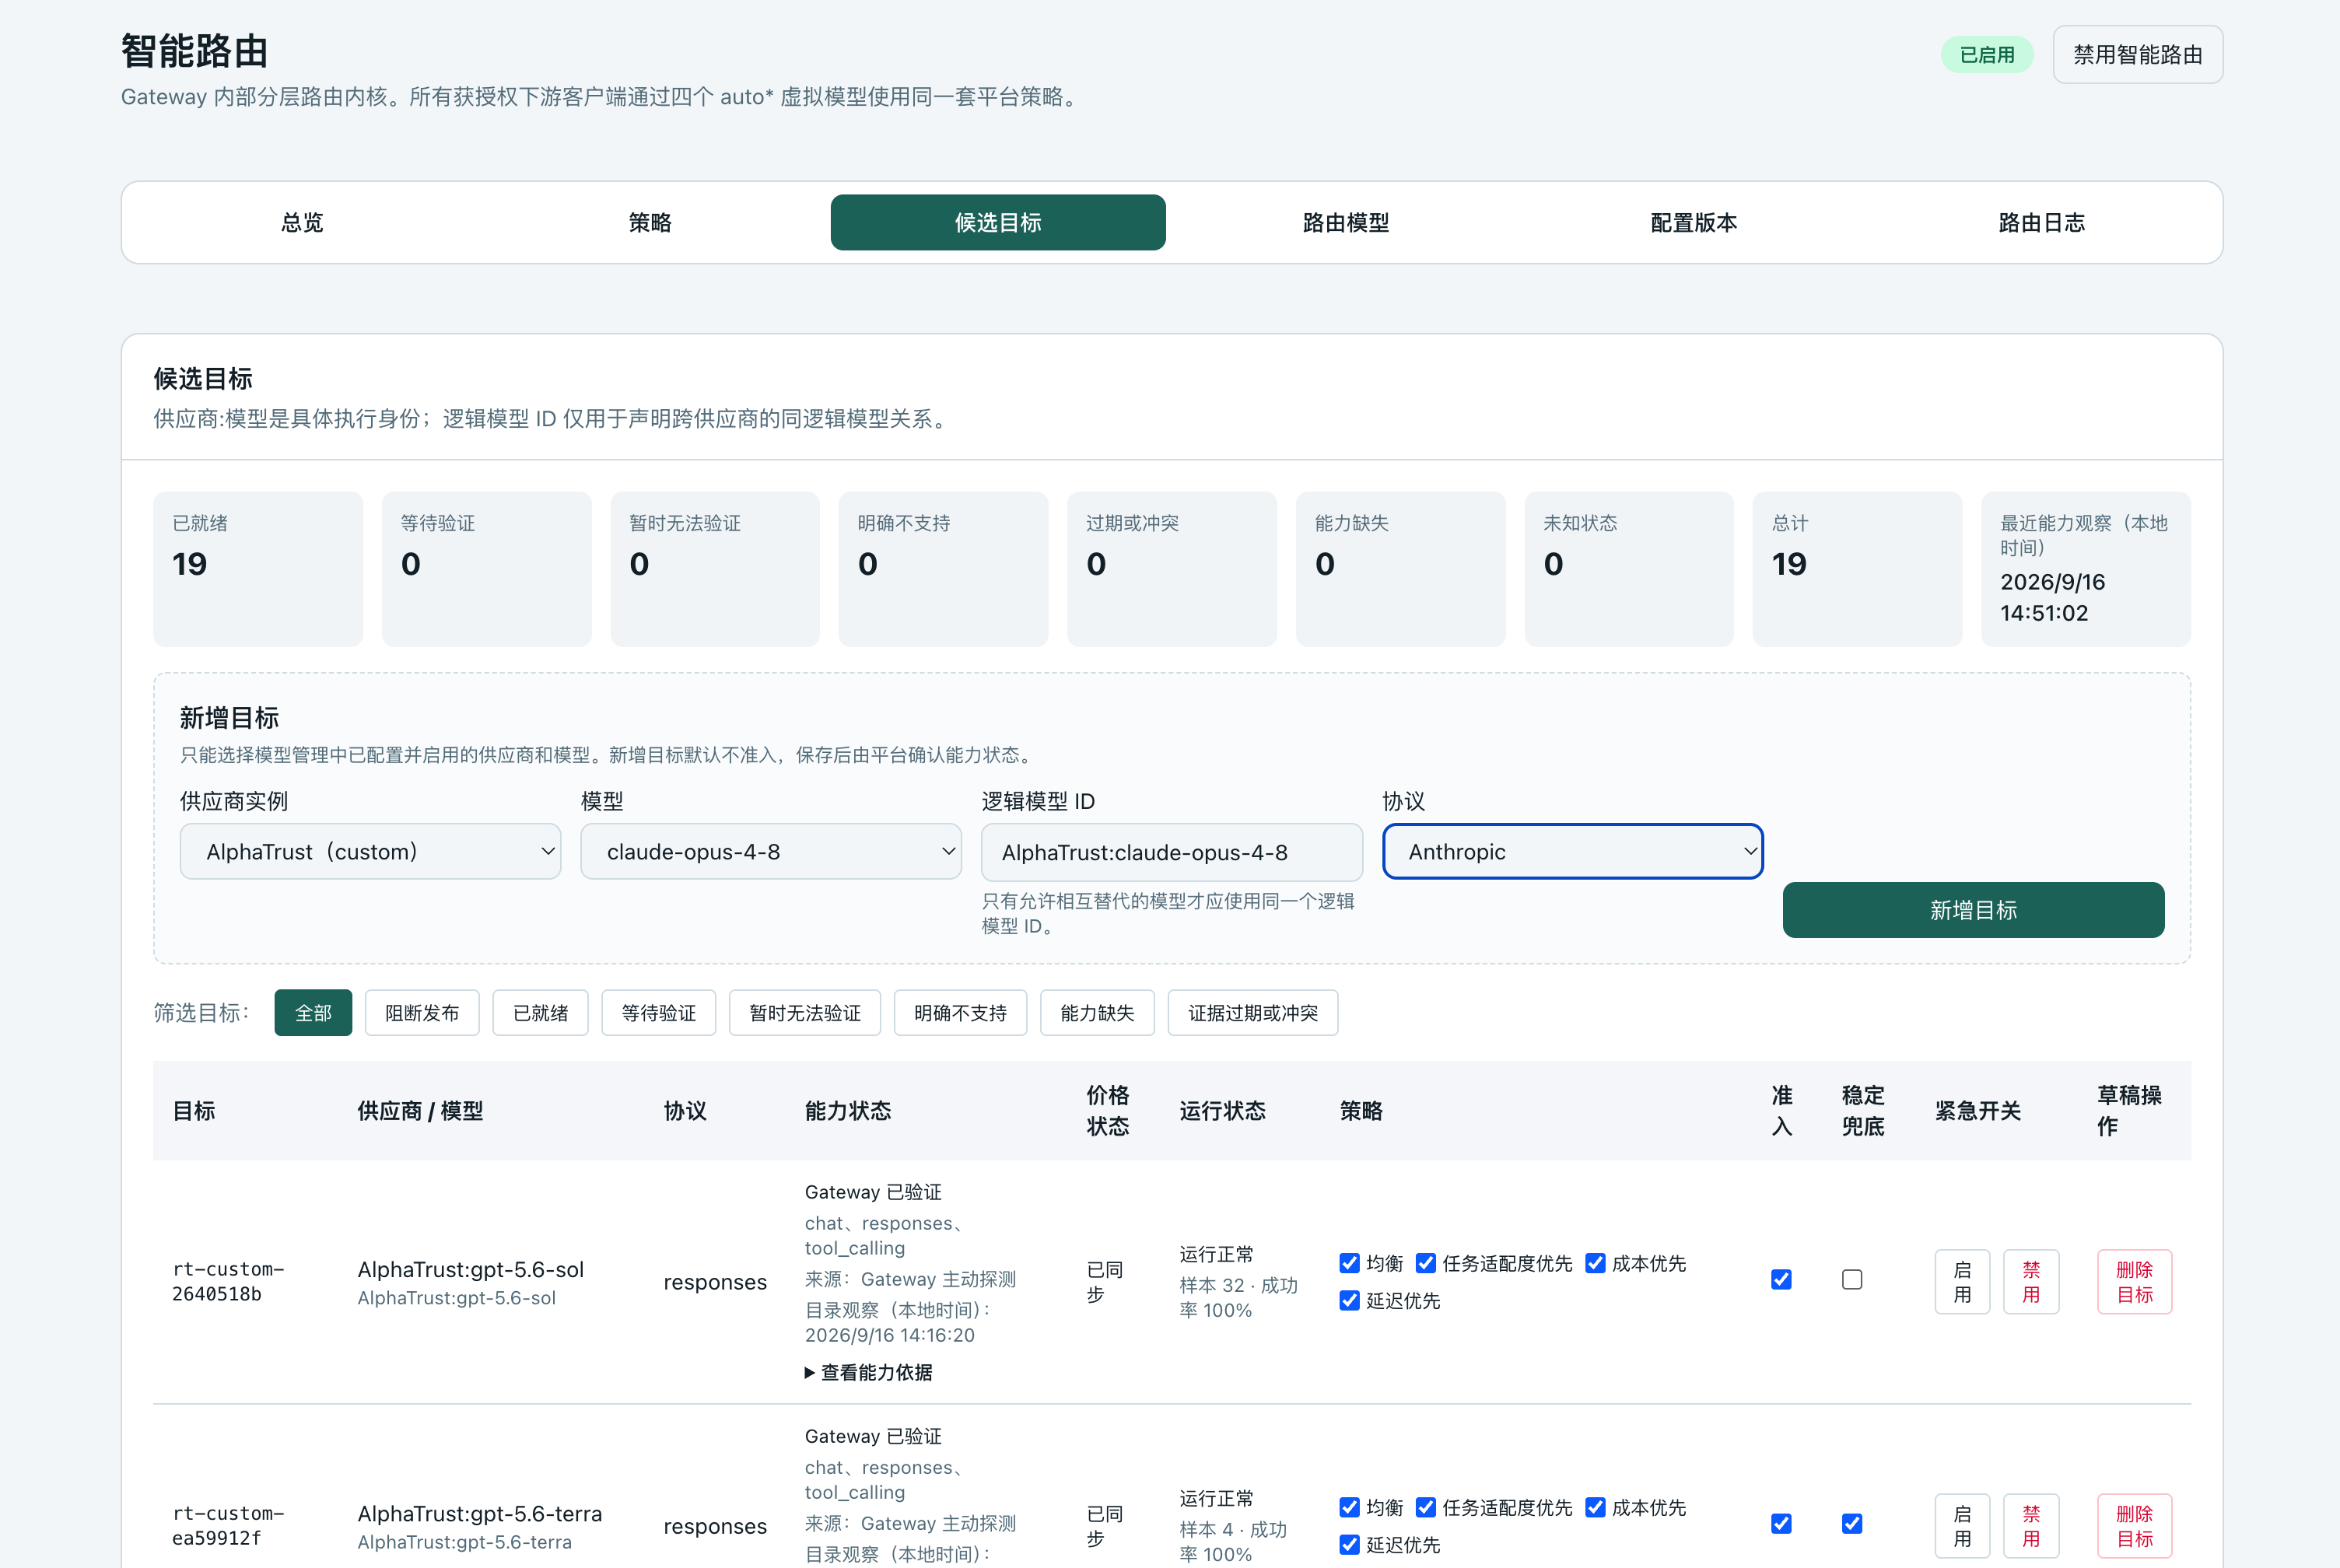The image size is (2340, 1568).
Task: Go to the 配置版本 tab
Action: (x=1694, y=222)
